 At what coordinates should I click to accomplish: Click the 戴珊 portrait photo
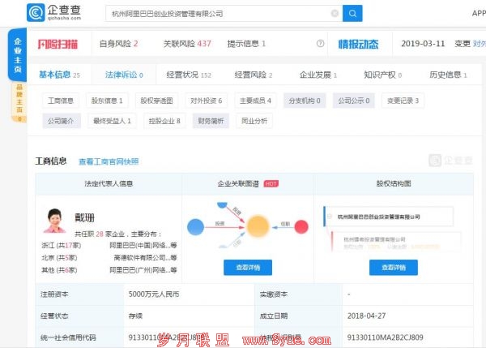(54, 221)
